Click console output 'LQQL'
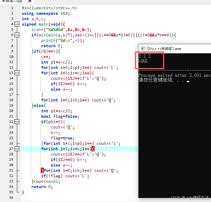The image size is (211, 202). [x=143, y=61]
